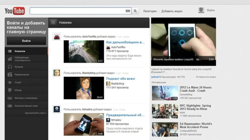Click ketthal19 uploader link
The image size is (250, 140).
156,77
